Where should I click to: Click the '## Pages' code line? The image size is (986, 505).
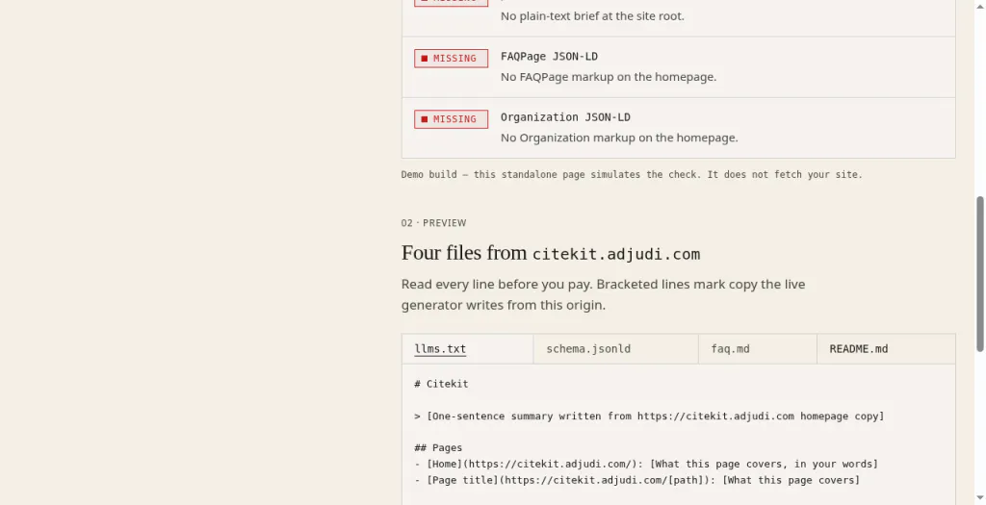point(438,448)
